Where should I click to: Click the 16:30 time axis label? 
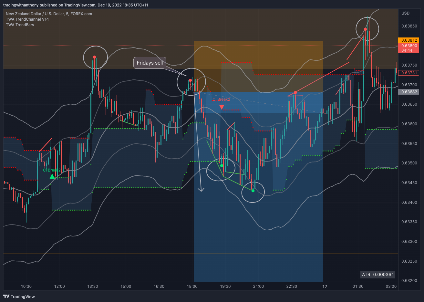(159, 286)
